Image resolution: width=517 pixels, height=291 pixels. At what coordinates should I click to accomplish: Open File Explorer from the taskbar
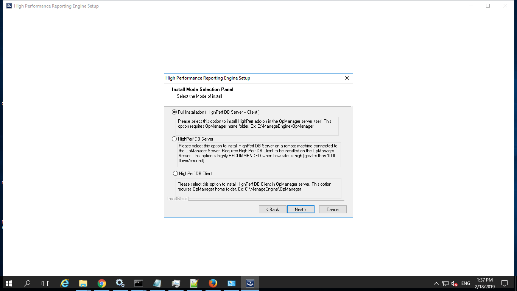point(83,283)
